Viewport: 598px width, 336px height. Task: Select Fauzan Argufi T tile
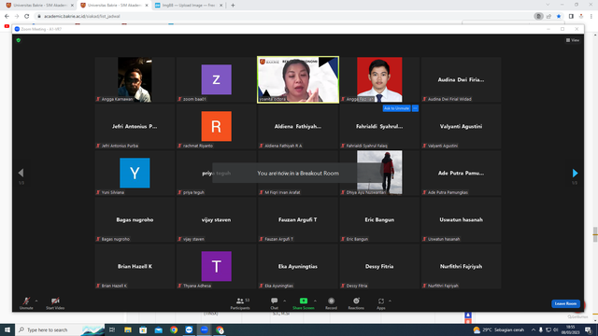[298, 220]
